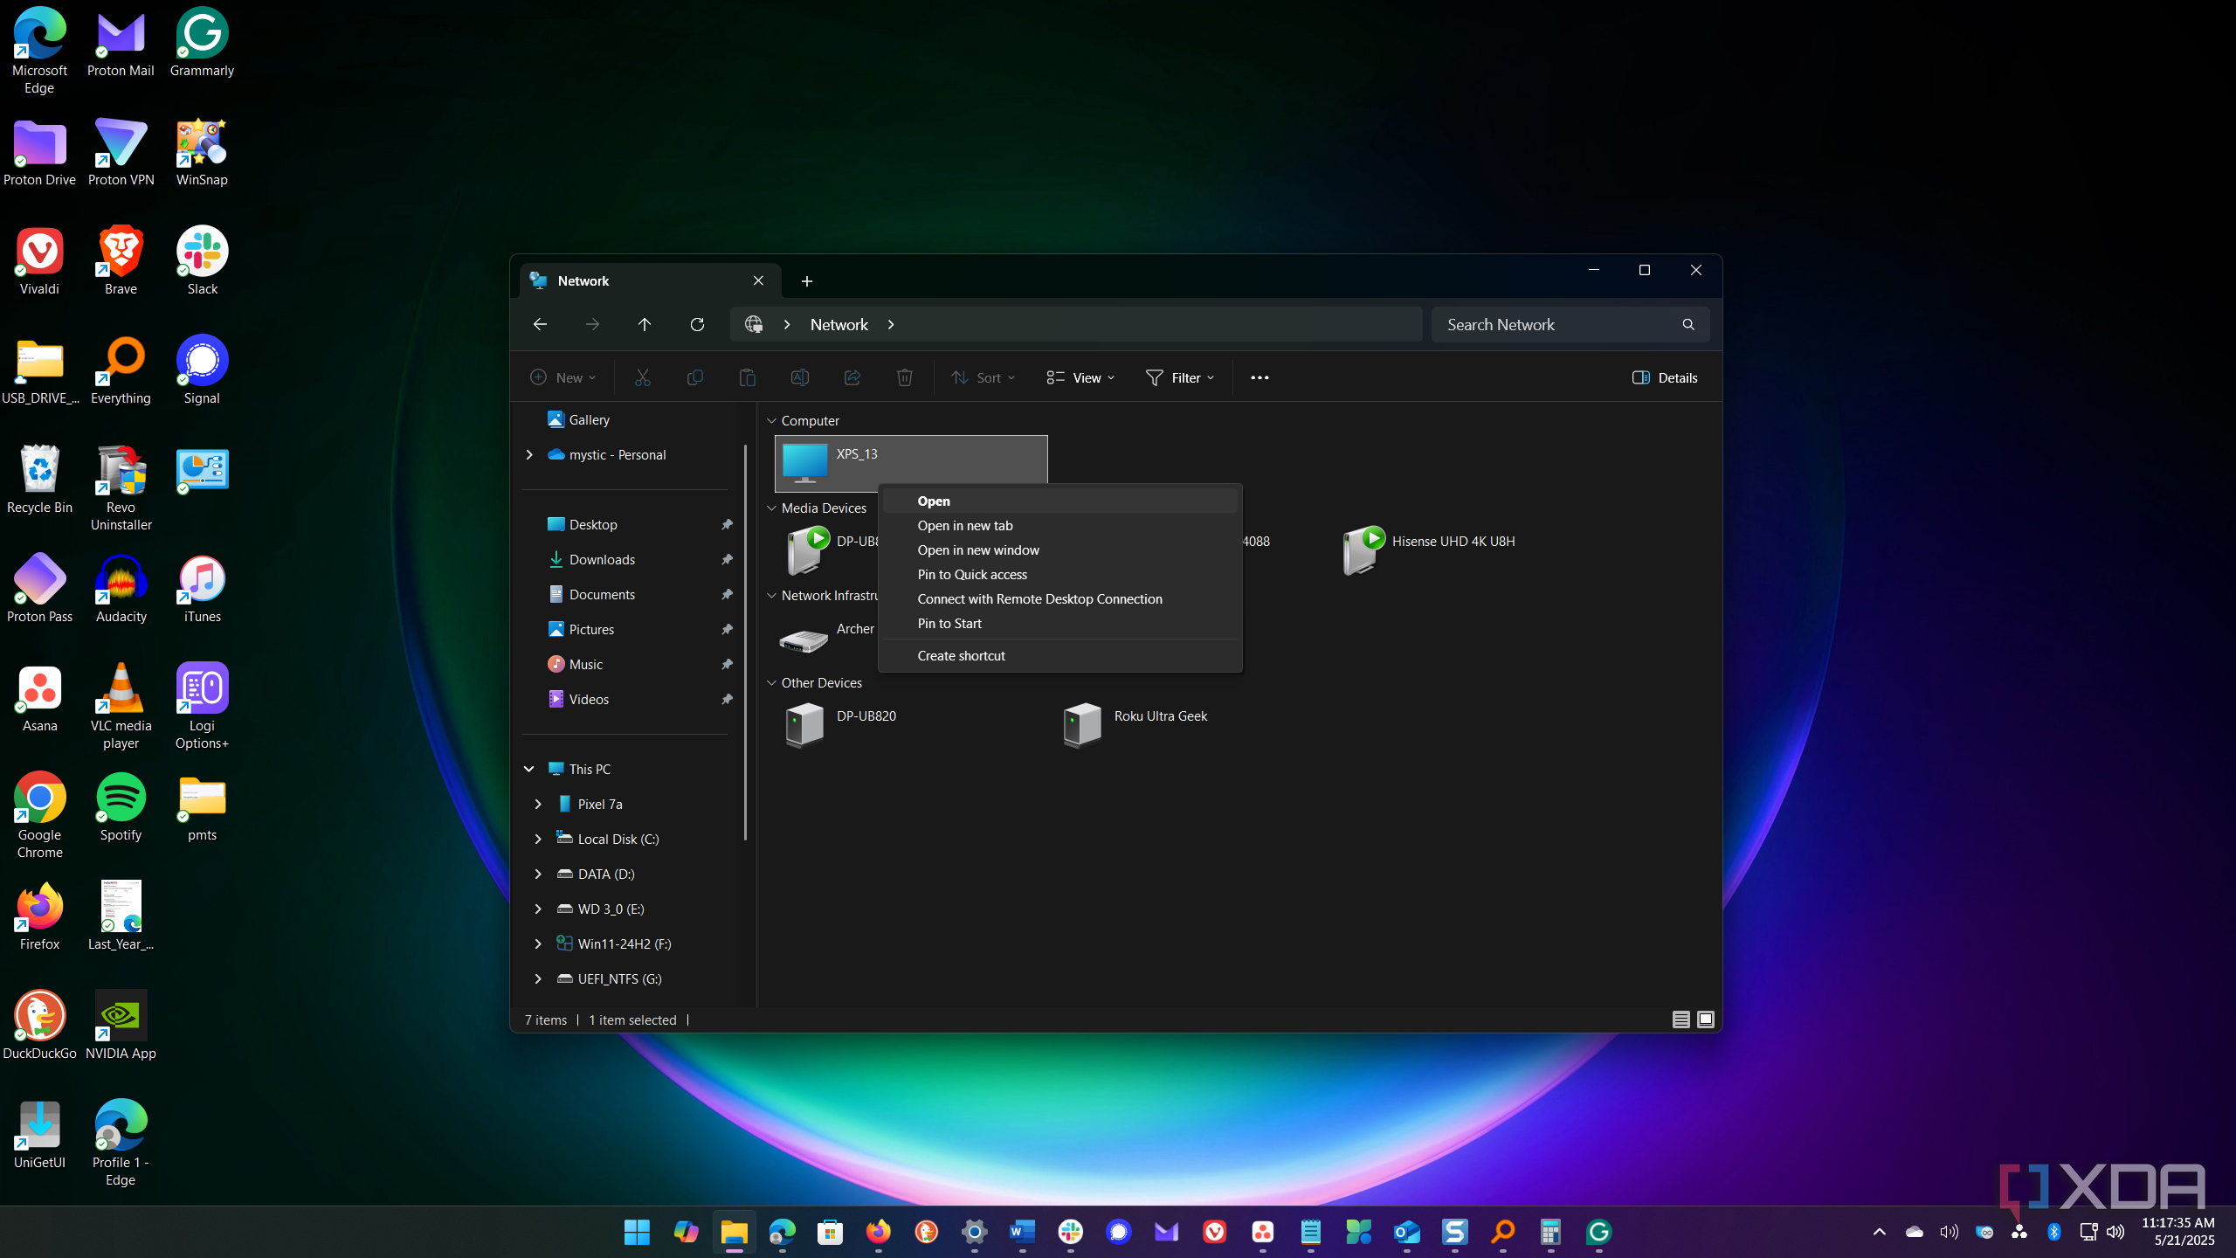
Task: Refresh the Network folder
Action: pos(697,325)
